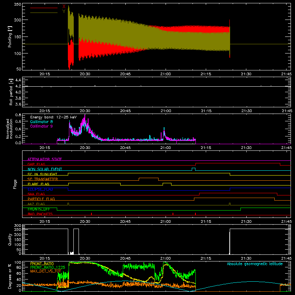Click the Degrees or % axis title

(x=10, y=277)
